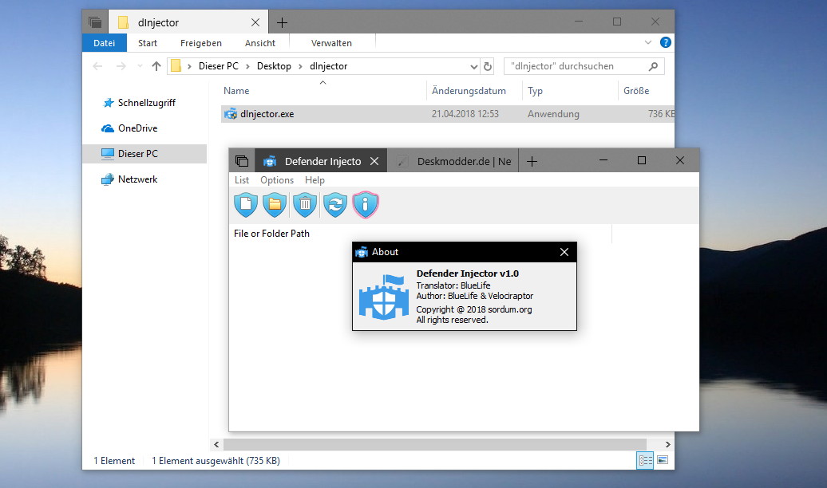
Task: Open the Freigeben ribbon tab
Action: point(201,43)
